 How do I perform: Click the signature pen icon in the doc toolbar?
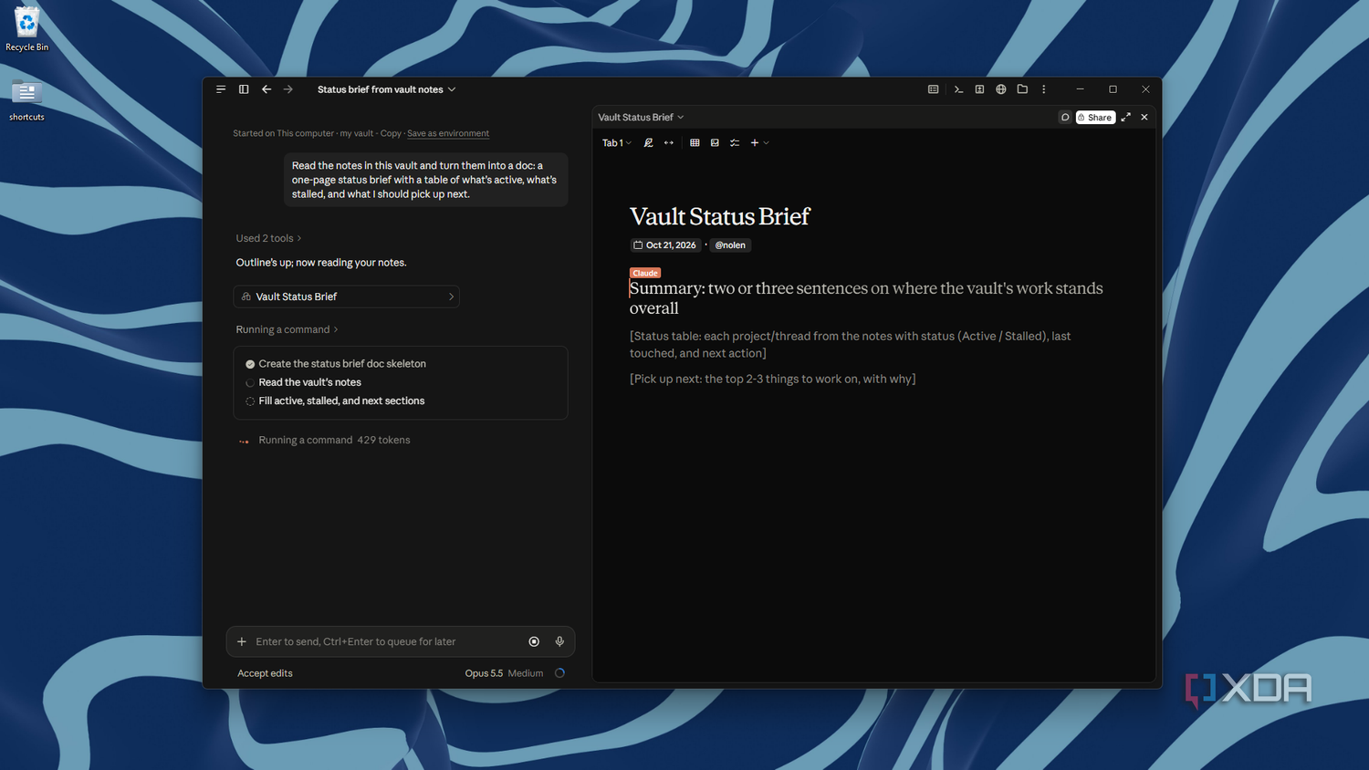(649, 142)
